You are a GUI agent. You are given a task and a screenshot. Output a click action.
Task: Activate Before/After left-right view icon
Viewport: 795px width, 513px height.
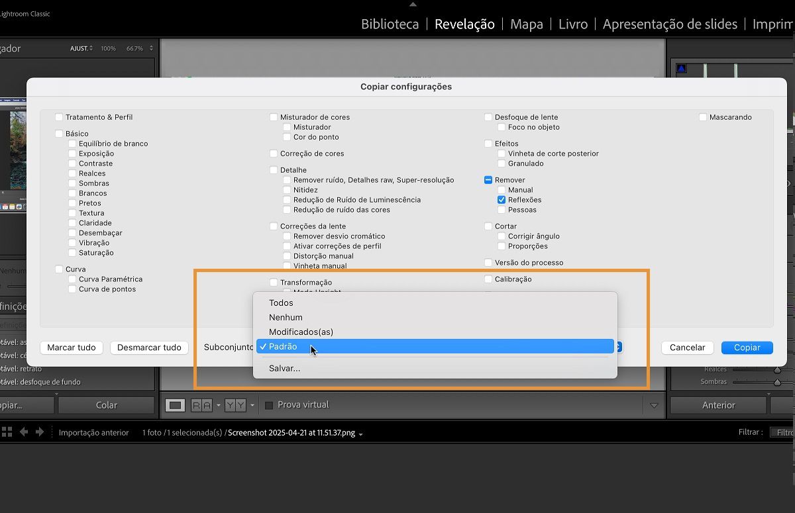pos(237,404)
